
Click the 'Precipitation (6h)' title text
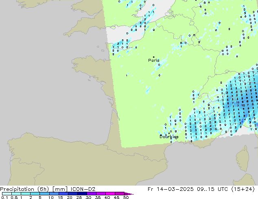(24, 189)
